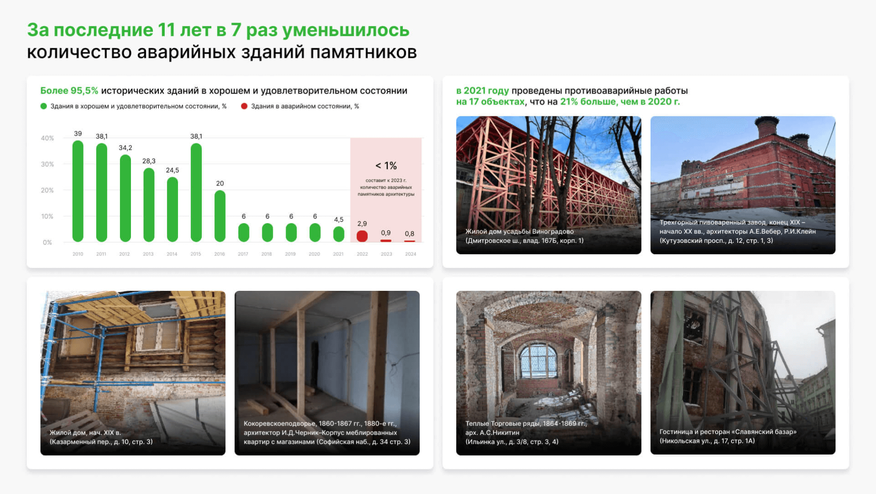
Task: Select the 2016 bar with value 20
Action: tap(220, 215)
